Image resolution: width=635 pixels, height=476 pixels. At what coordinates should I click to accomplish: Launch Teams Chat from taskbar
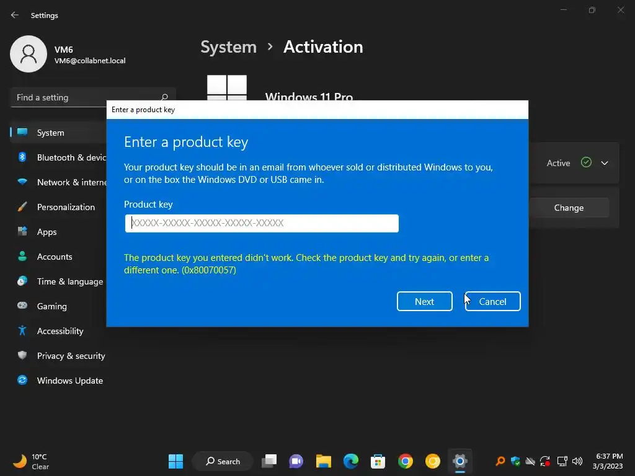click(x=296, y=461)
